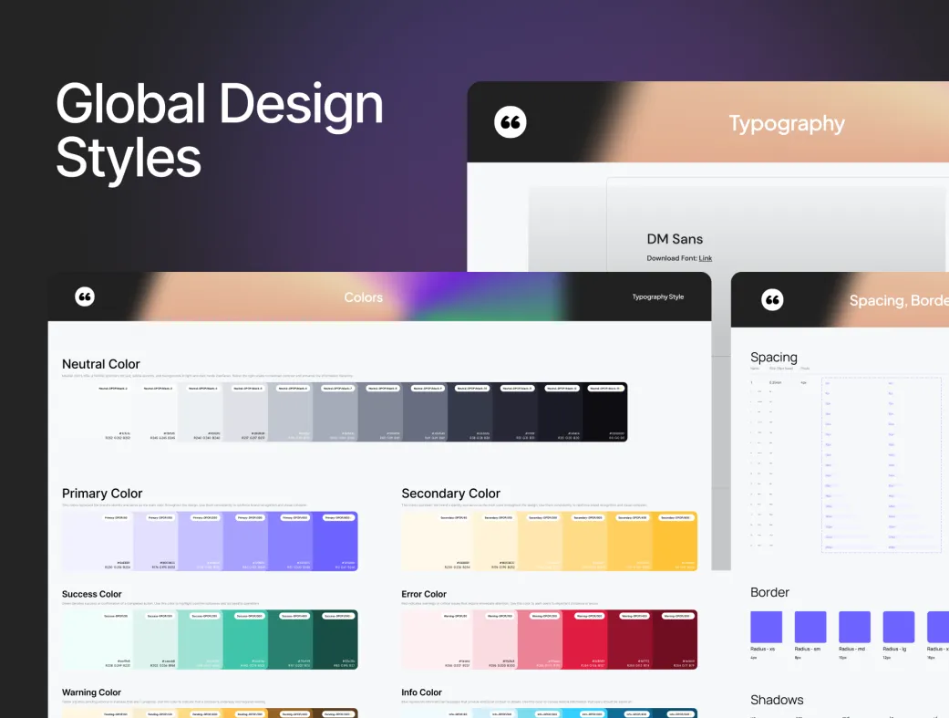
Task: Click the Typography title in the header
Action: point(786,123)
